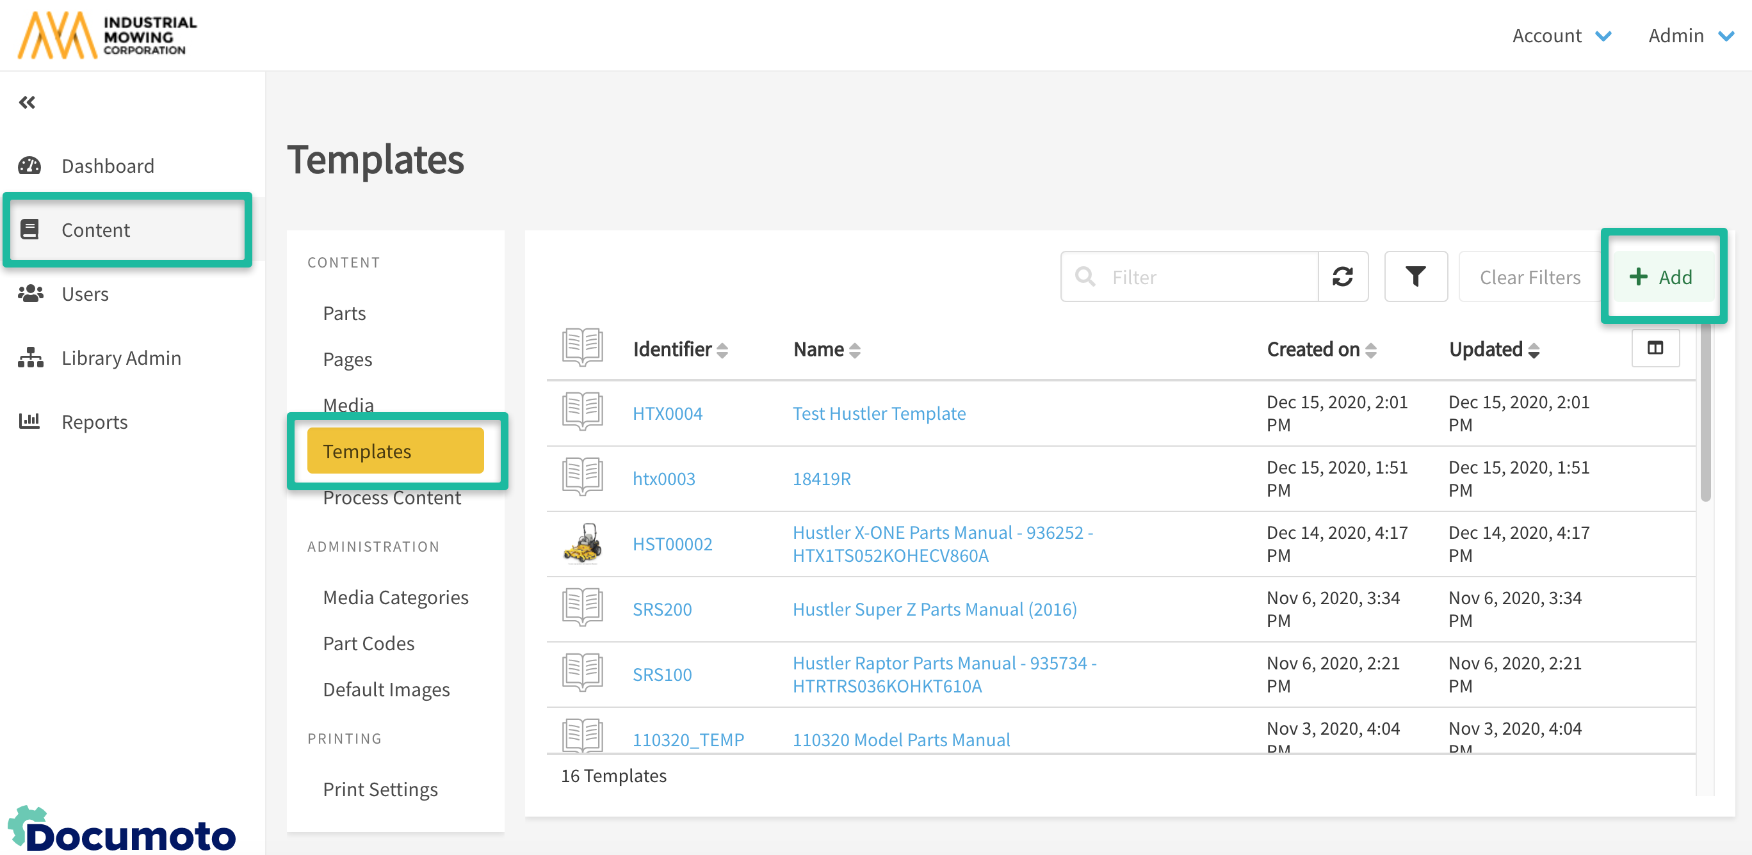Open Print Settings under Printing
Image resolution: width=1752 pixels, height=855 pixels.
coord(380,789)
